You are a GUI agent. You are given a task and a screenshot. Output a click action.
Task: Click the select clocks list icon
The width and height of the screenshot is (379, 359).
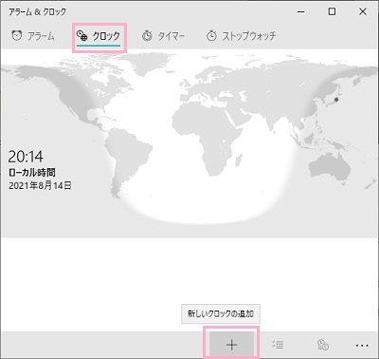[278, 345]
